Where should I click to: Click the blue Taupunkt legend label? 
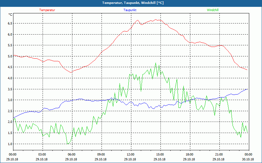(x=130, y=10)
